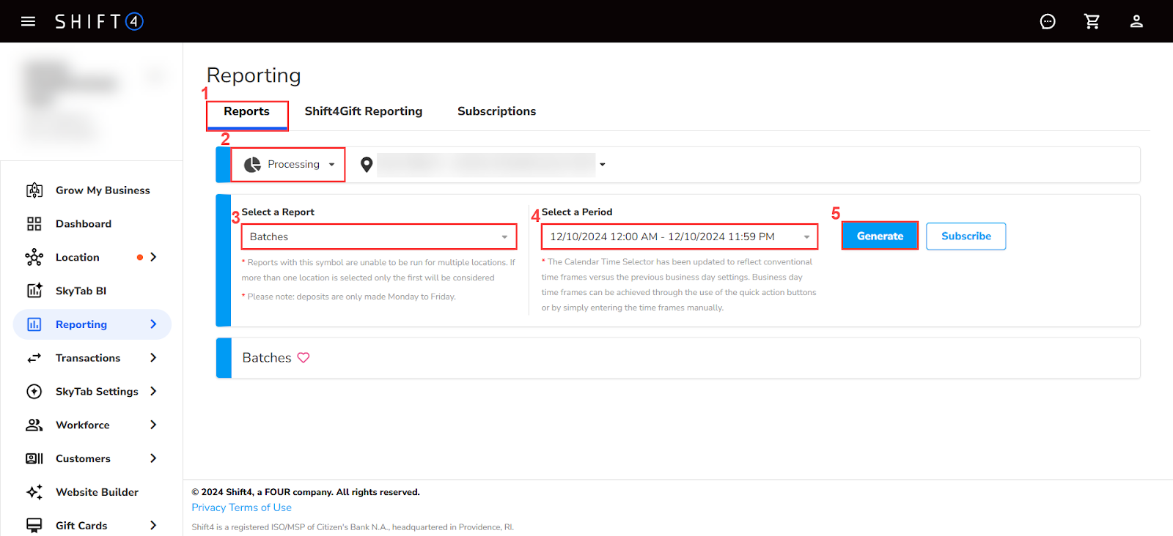
Task: Click the Workforce label in sidebar
Action: point(83,425)
